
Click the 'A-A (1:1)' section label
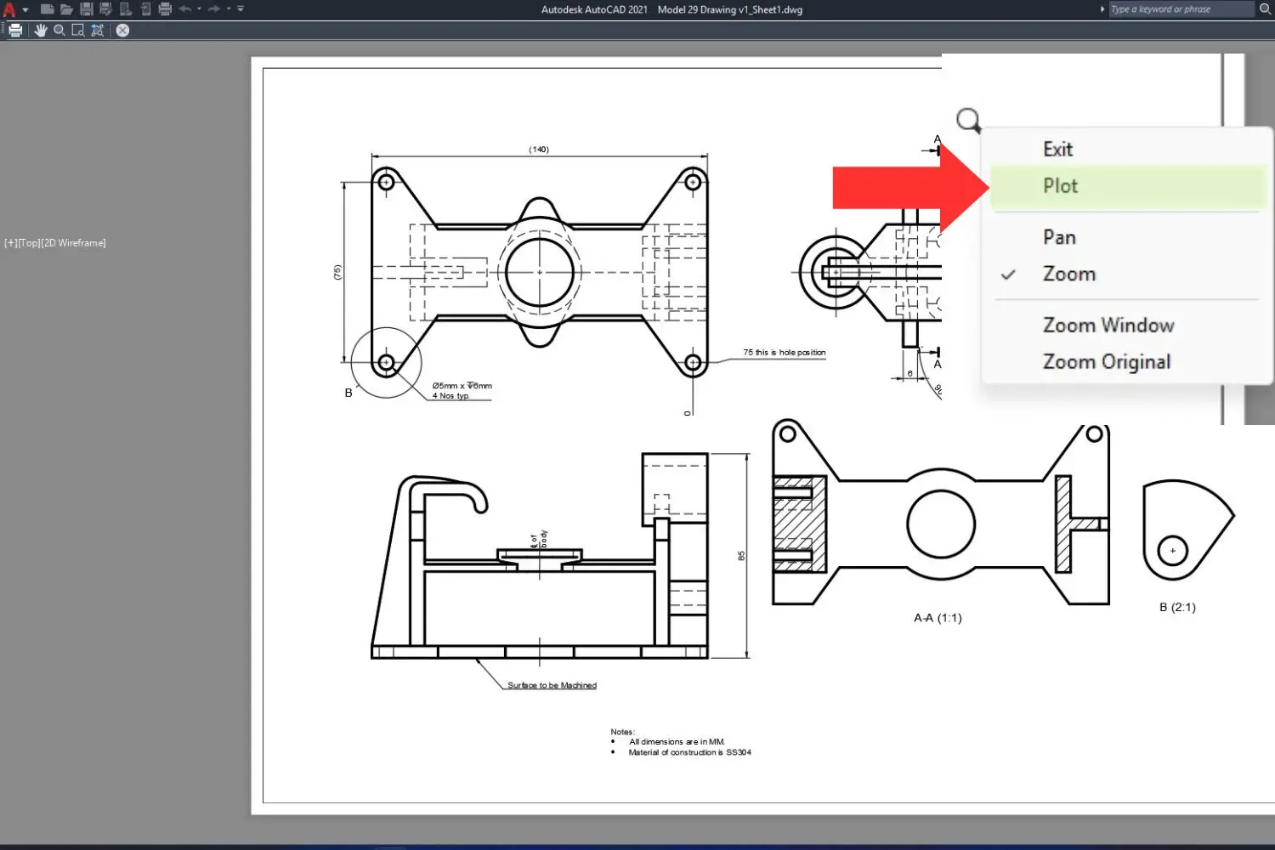(x=938, y=618)
